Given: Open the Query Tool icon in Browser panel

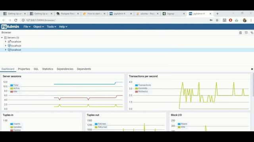Looking at the screenshot, I should pos(241,33).
